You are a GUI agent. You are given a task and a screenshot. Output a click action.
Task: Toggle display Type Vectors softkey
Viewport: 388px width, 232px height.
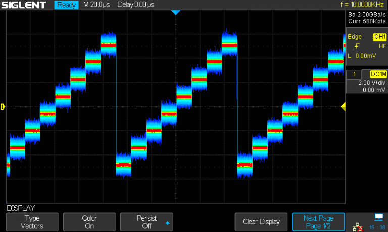point(32,222)
